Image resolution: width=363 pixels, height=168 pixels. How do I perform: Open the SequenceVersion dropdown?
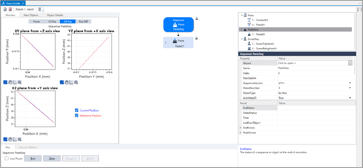[350, 83]
